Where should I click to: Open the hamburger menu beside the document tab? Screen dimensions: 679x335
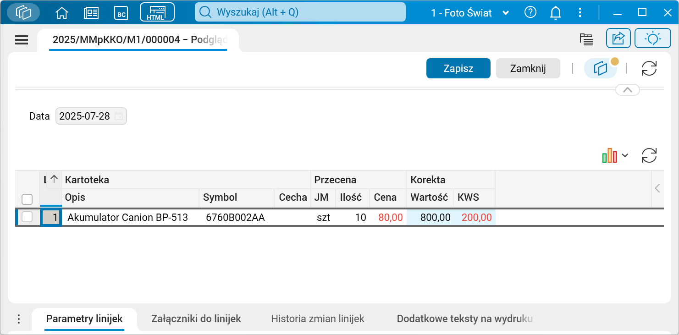21,40
